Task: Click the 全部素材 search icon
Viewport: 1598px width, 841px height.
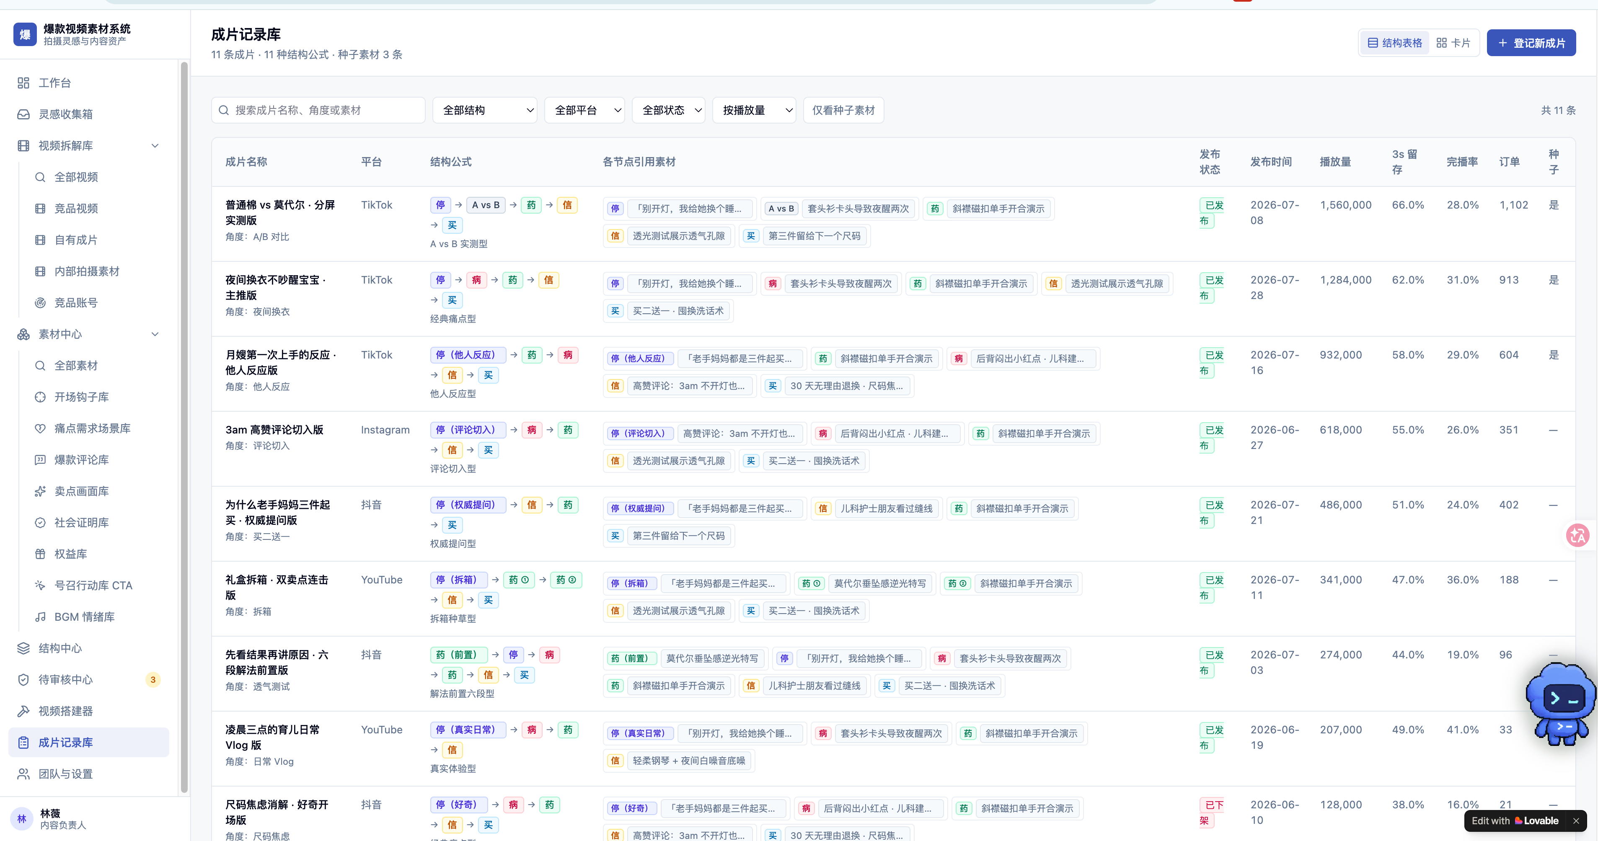Action: point(40,365)
